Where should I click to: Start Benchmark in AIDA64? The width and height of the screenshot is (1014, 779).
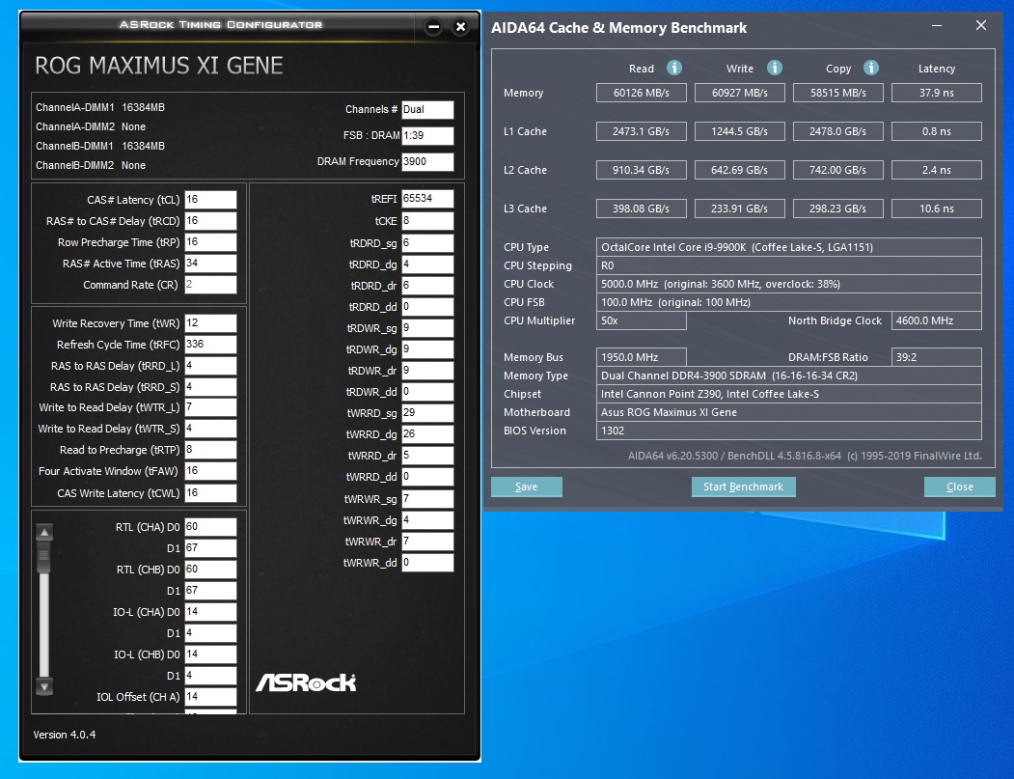tap(743, 487)
